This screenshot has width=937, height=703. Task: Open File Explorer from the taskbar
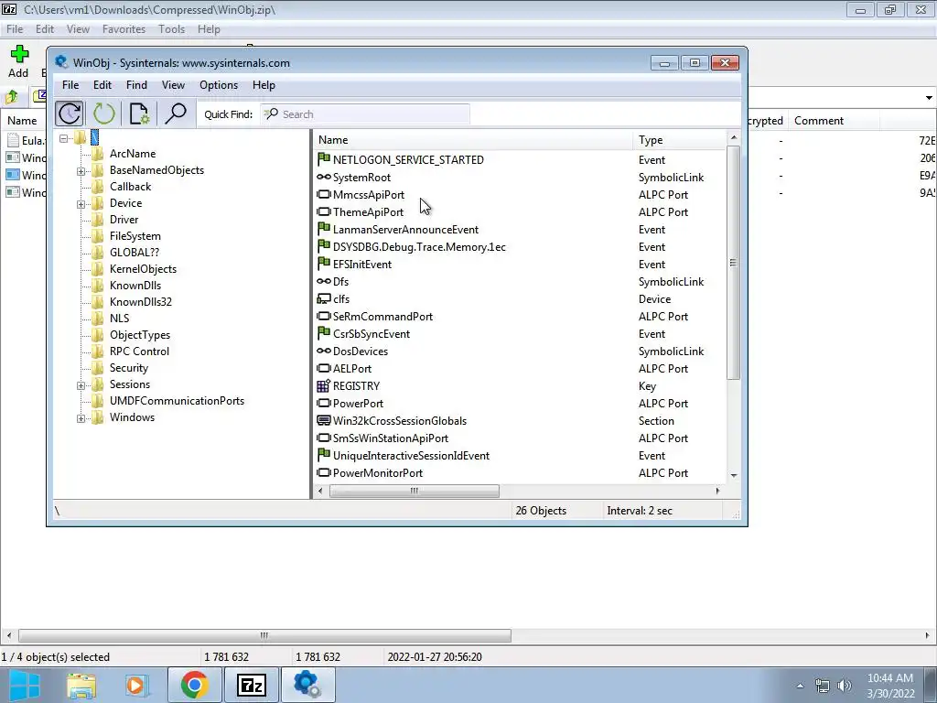[81, 685]
